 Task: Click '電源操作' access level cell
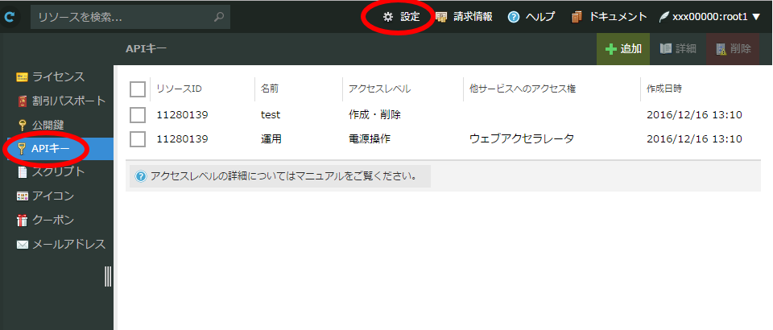pyautogui.click(x=370, y=139)
